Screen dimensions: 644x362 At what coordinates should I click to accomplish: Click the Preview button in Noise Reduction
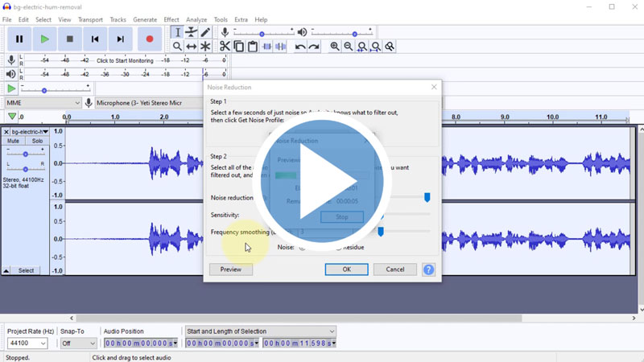pos(231,269)
